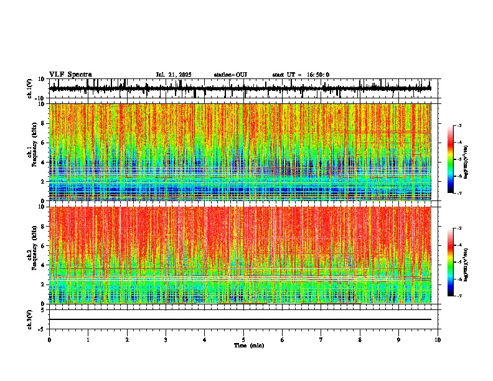
Task: Click the "6" kHz tick on ch.2 frequency axis
Action: point(43,246)
